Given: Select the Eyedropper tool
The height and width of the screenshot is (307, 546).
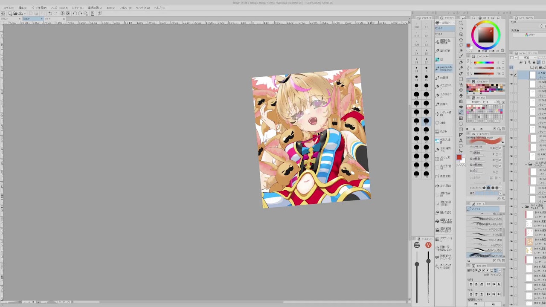Looking at the screenshot, I should (461, 56).
